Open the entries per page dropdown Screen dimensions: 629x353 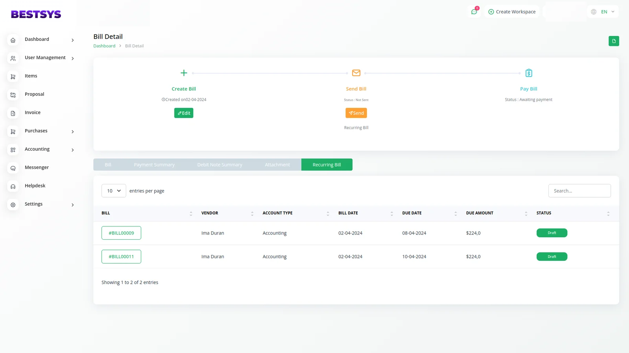pos(114,191)
